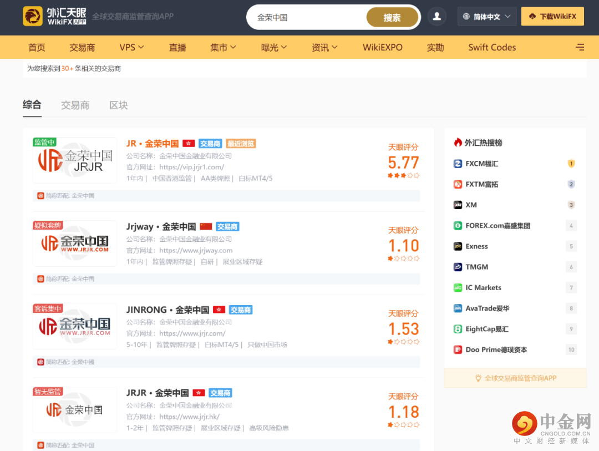Screen dimensions: 599x451
Task: Click the 金荣中国 JRJR logo thumbnail
Action: [x=74, y=160]
